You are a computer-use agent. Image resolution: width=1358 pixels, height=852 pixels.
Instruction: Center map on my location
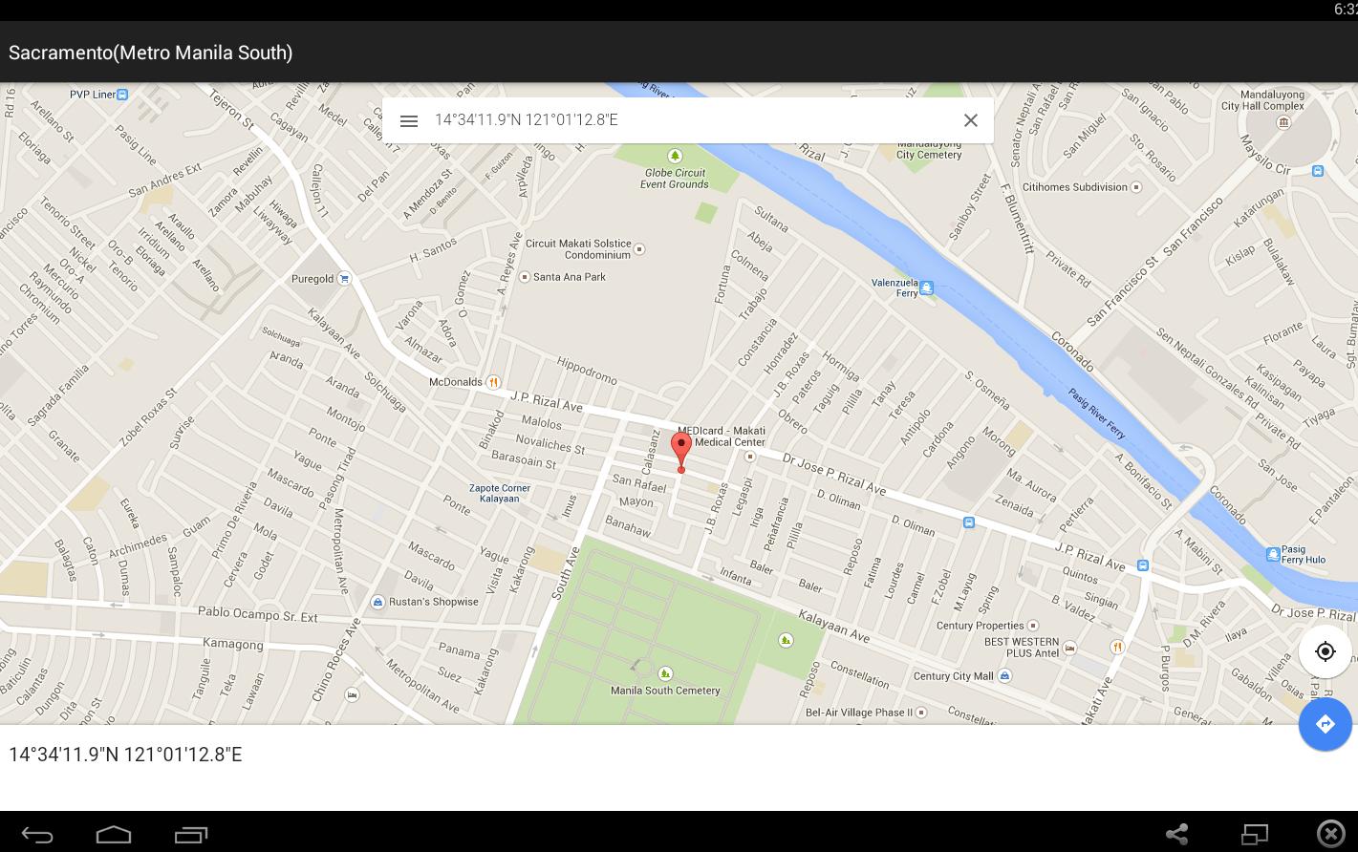coord(1325,651)
